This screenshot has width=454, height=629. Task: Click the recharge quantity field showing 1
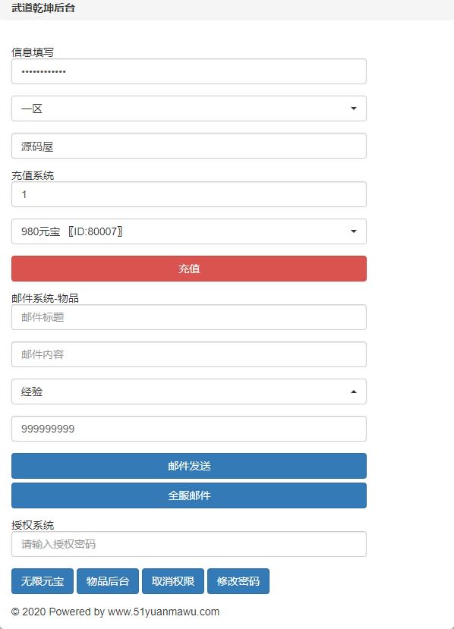[189, 194]
